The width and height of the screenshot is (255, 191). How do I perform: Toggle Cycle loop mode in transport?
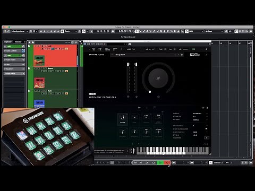click(x=147, y=162)
